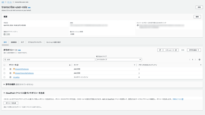The height and width of the screenshot is (115, 205).
Task: Click the ポリシーを生成 button
Action: click(x=11, y=103)
